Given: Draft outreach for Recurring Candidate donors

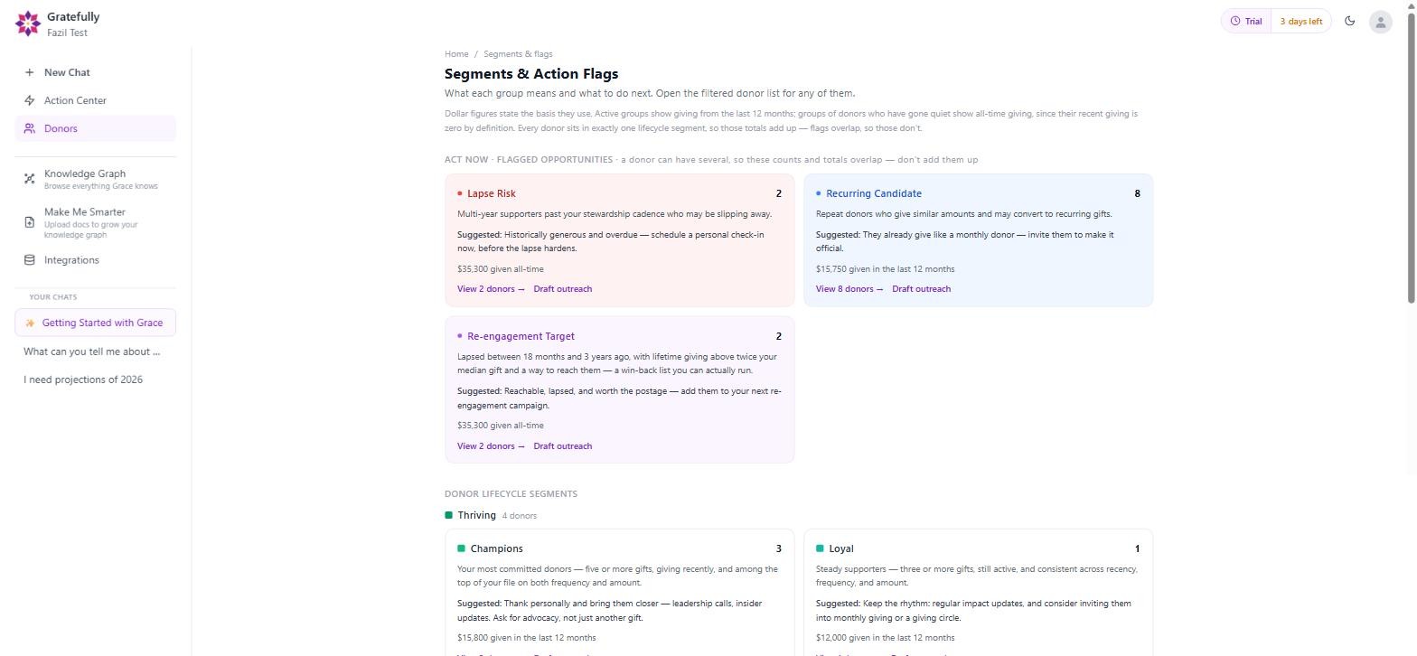Looking at the screenshot, I should point(922,289).
